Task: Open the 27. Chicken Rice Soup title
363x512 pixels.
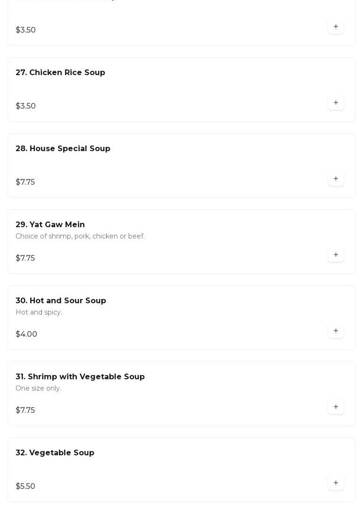Action: tap(60, 73)
